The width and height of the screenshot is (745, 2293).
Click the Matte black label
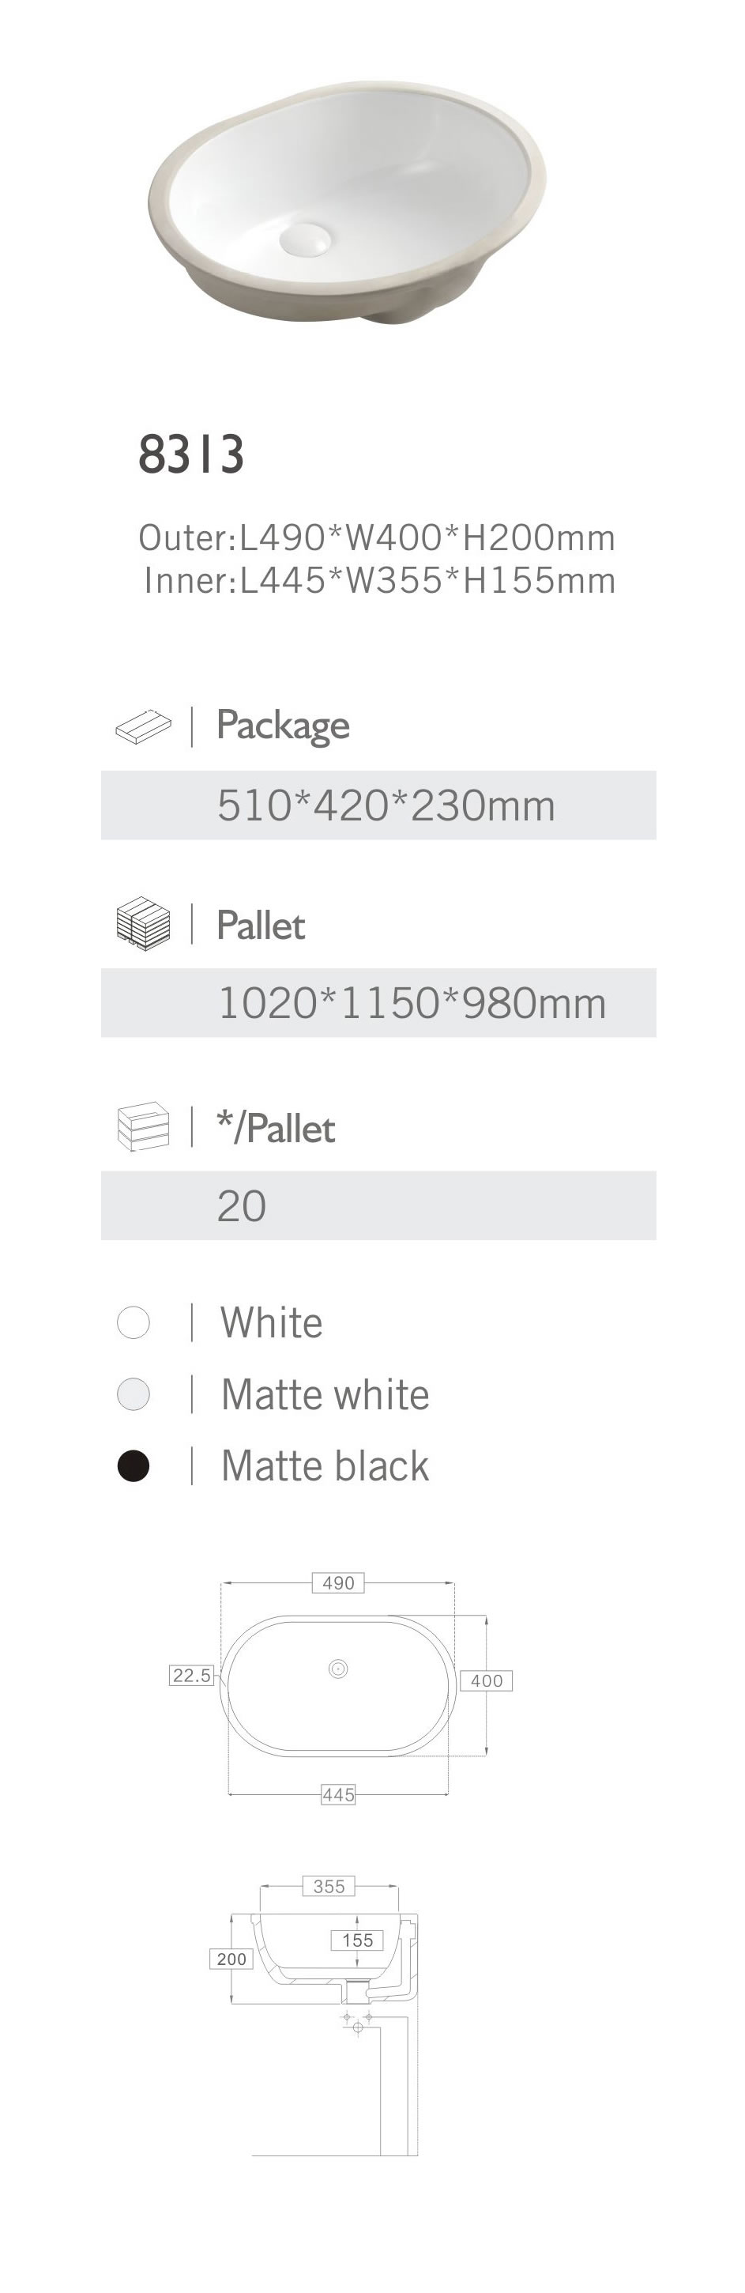coord(325,1466)
